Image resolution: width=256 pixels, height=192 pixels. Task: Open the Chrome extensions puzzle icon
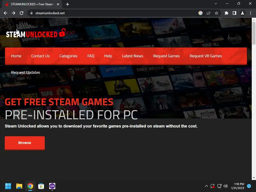(226, 13)
